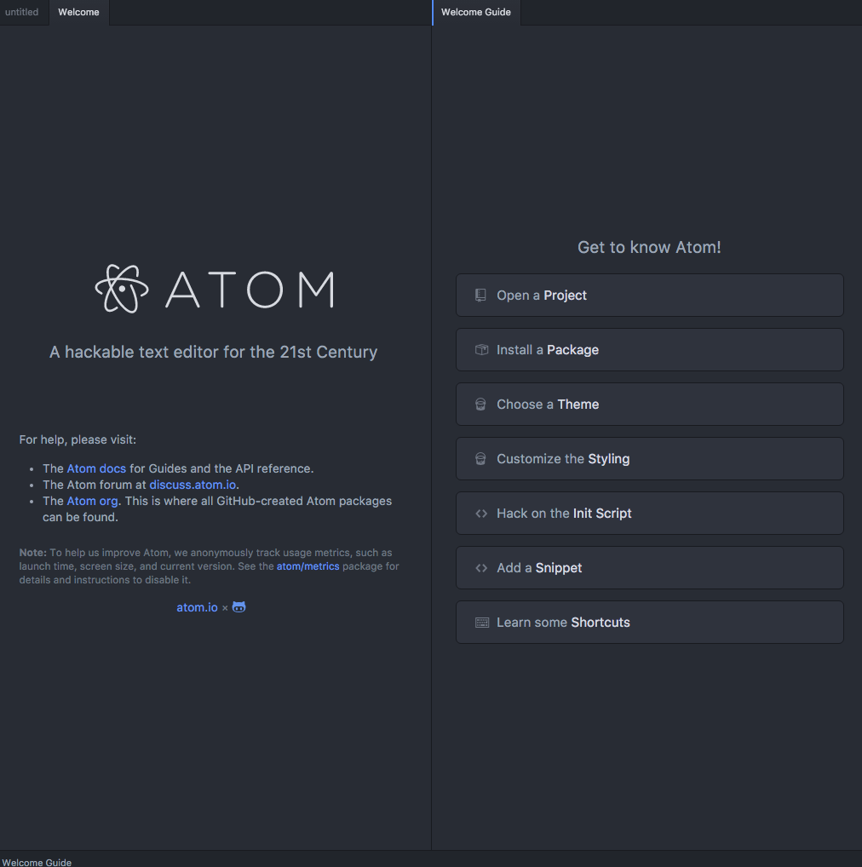
Task: Click the code icon in Add a Snippet
Action: [x=481, y=568]
